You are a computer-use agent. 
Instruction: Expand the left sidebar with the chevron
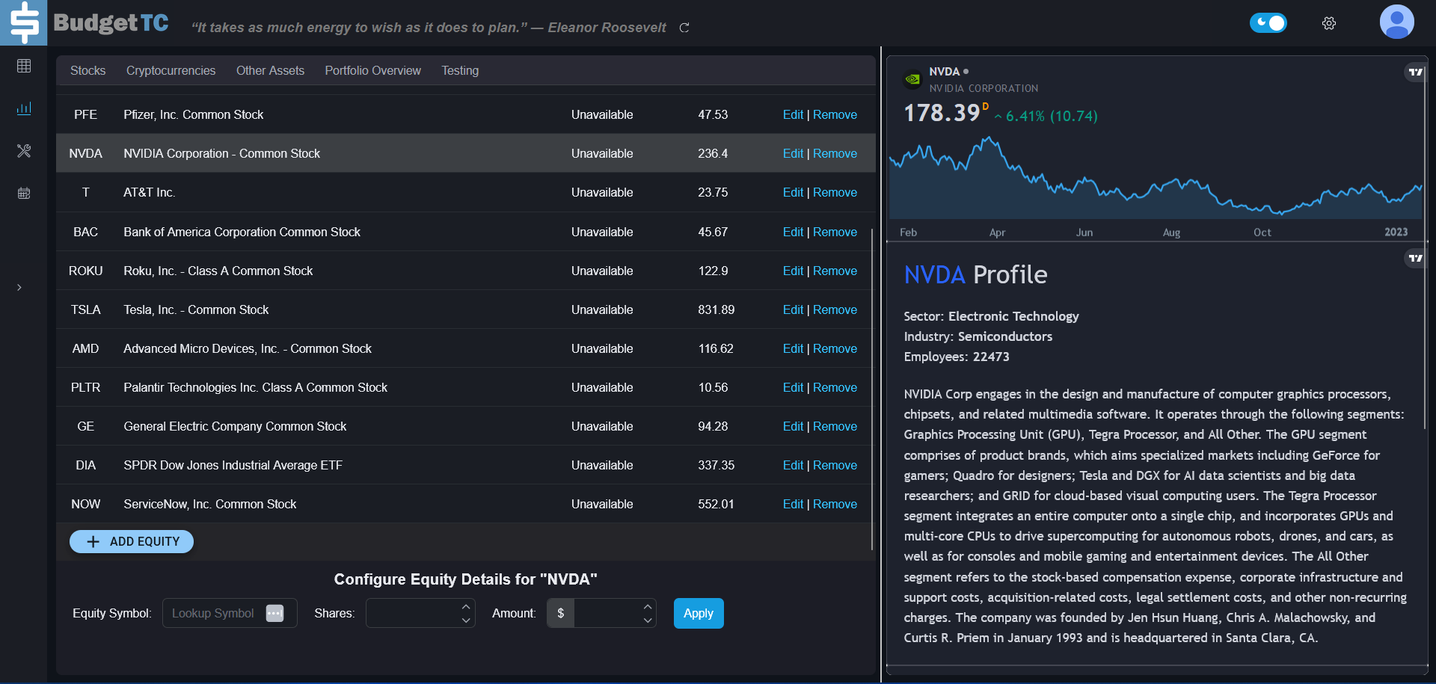click(19, 288)
